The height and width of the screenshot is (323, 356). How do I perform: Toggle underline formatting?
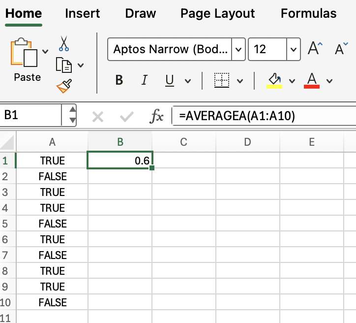coord(170,80)
